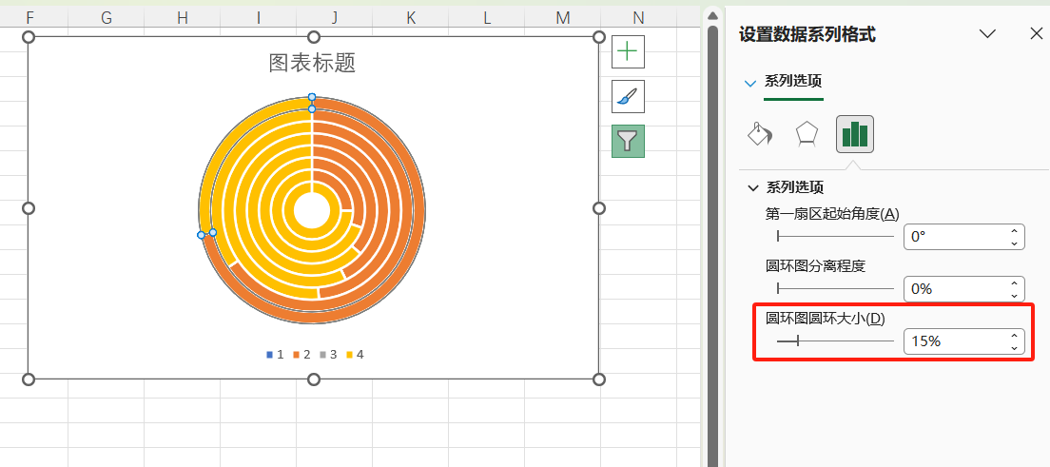This screenshot has width=1050, height=467.
Task: Collapse the 系列选项 section
Action: [x=754, y=187]
